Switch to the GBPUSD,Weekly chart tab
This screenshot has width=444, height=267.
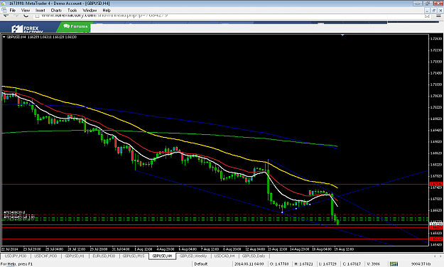pos(193,256)
